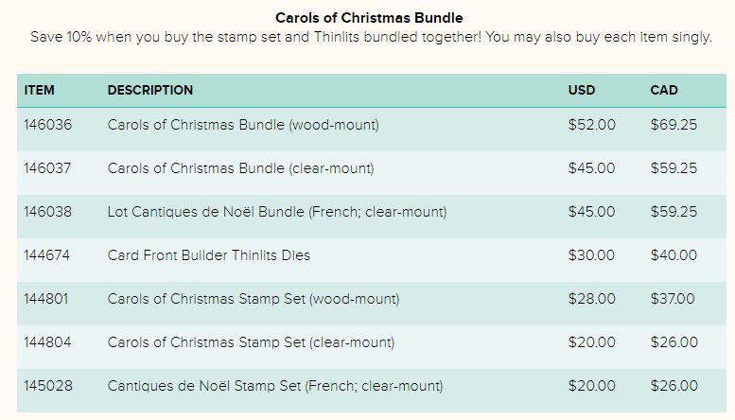
Task: Click Card Front Builder Thinlits Dies
Action: click(x=209, y=255)
